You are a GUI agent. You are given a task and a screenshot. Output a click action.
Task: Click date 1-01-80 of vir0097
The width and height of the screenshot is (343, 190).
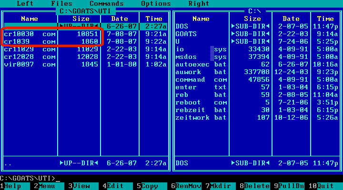pos(121,65)
